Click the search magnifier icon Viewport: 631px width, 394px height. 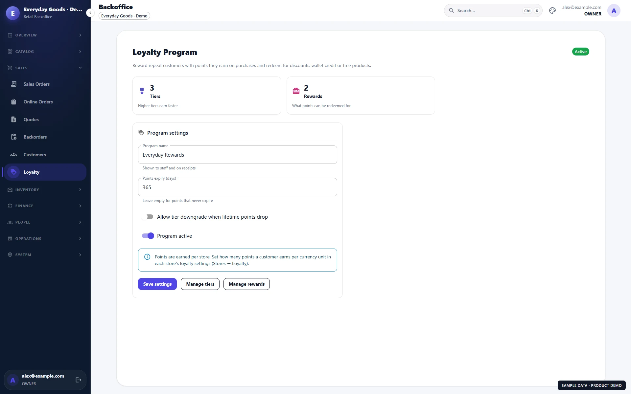point(452,11)
